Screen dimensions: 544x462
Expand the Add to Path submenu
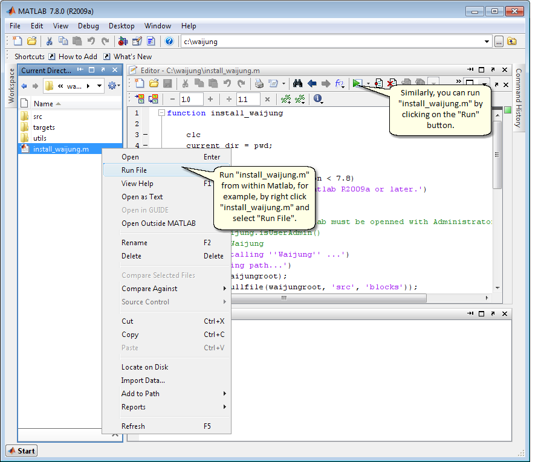(167, 394)
